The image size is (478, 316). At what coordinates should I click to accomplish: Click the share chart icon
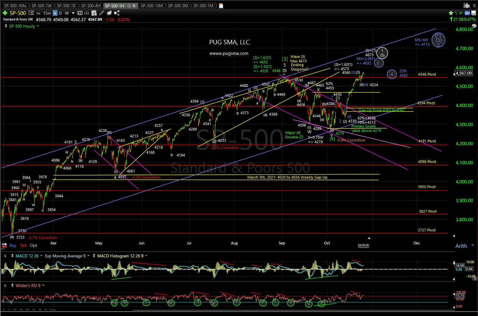pyautogui.click(x=117, y=13)
